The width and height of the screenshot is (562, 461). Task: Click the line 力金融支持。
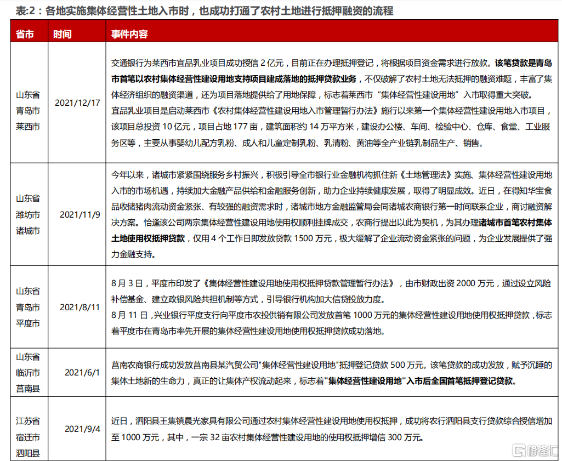click(134, 254)
